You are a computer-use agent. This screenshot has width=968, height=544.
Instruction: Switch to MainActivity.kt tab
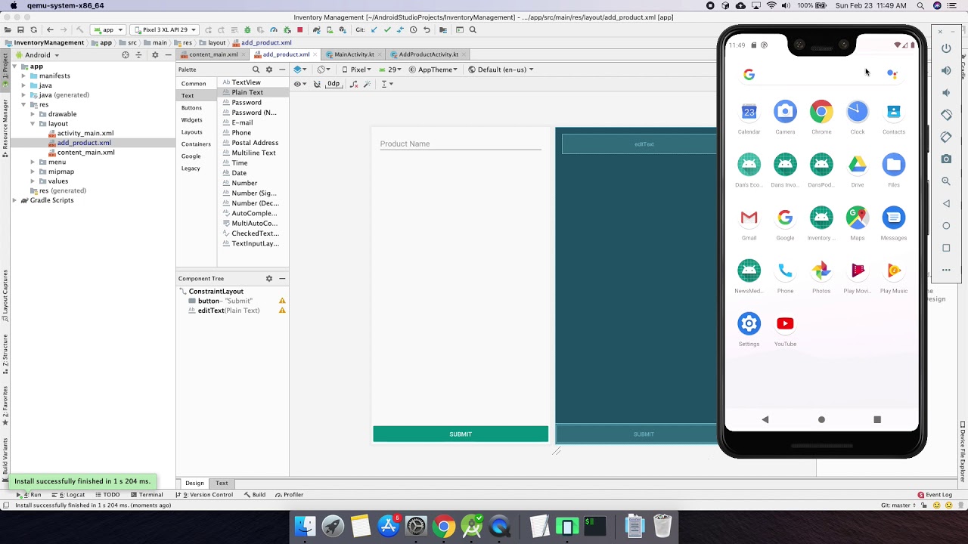click(x=354, y=54)
